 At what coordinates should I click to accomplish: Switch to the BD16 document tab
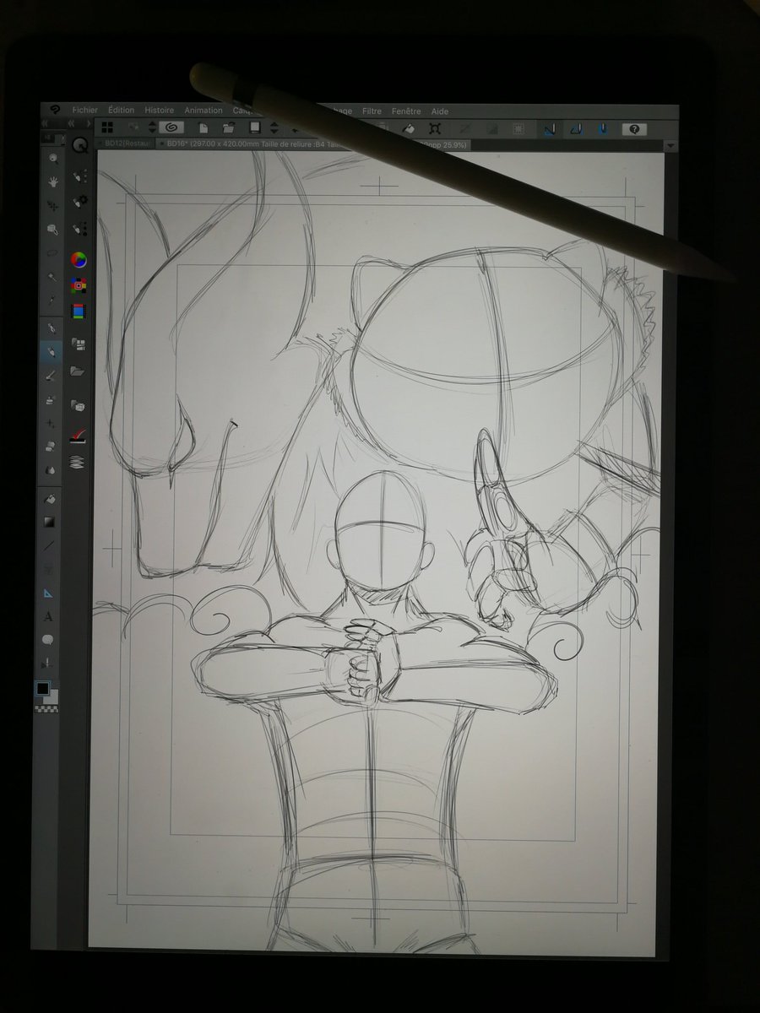[312, 145]
